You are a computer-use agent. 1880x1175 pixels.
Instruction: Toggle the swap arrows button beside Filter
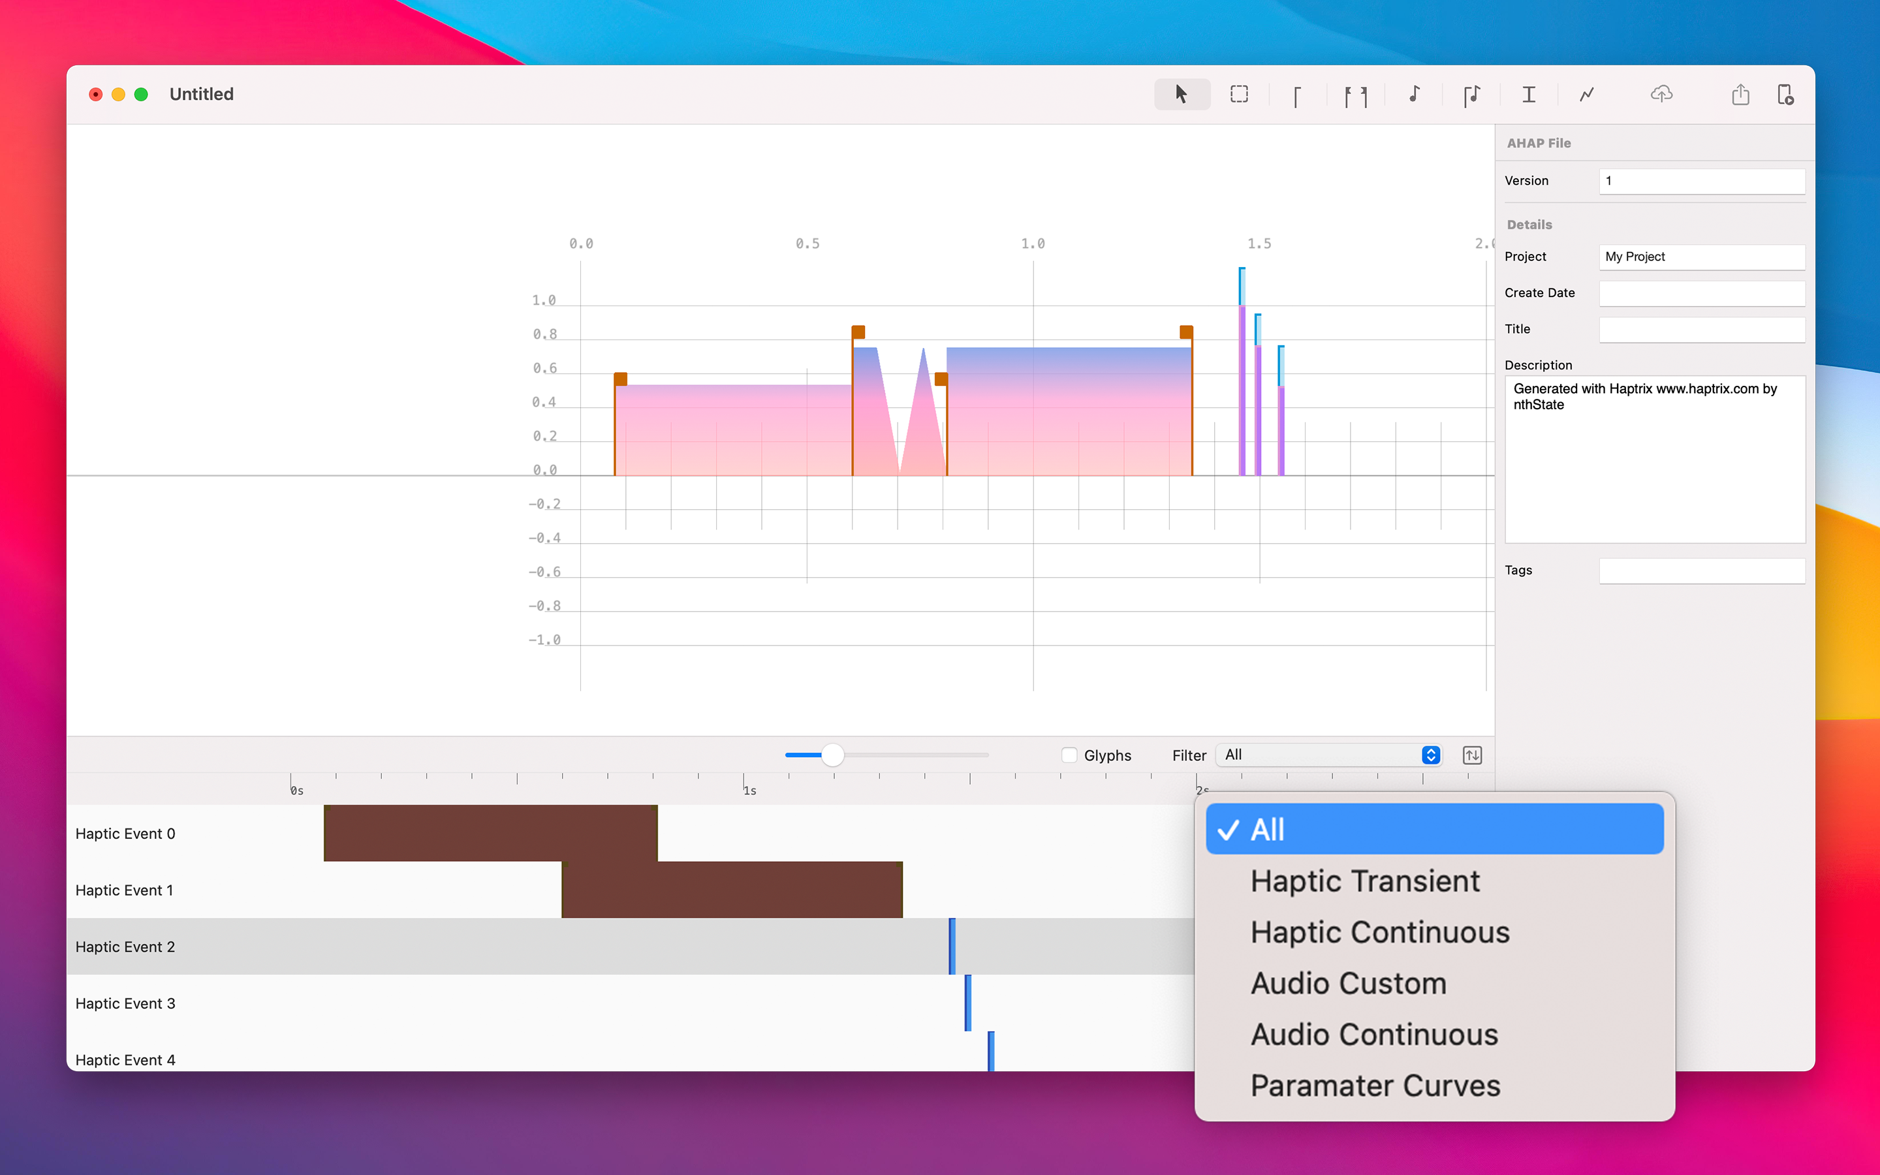[x=1472, y=755]
